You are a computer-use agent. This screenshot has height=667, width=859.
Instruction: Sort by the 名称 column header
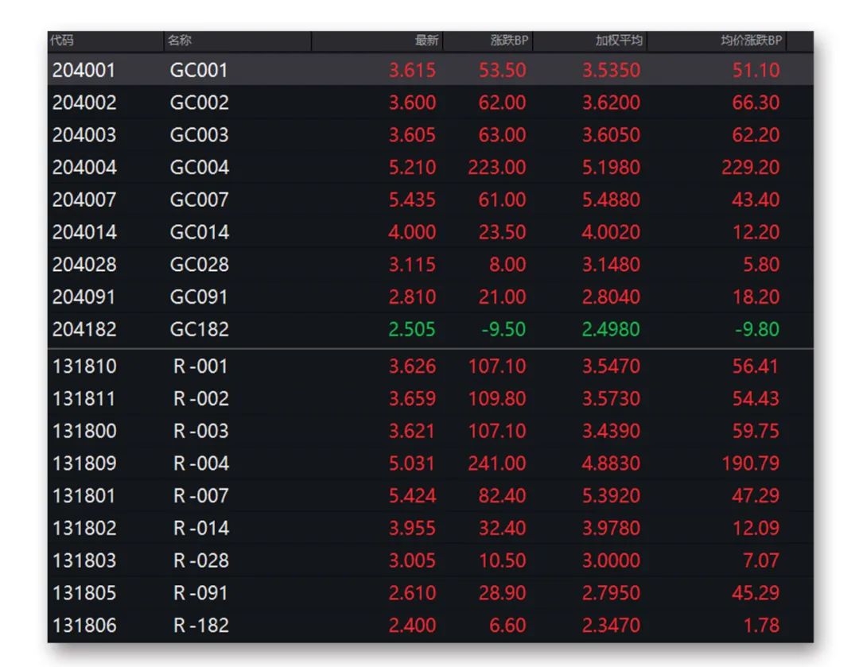pos(179,41)
